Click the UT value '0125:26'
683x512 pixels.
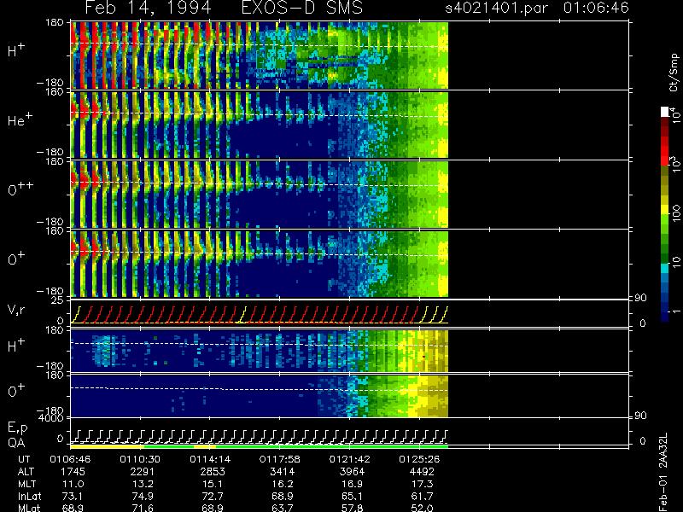click(419, 459)
